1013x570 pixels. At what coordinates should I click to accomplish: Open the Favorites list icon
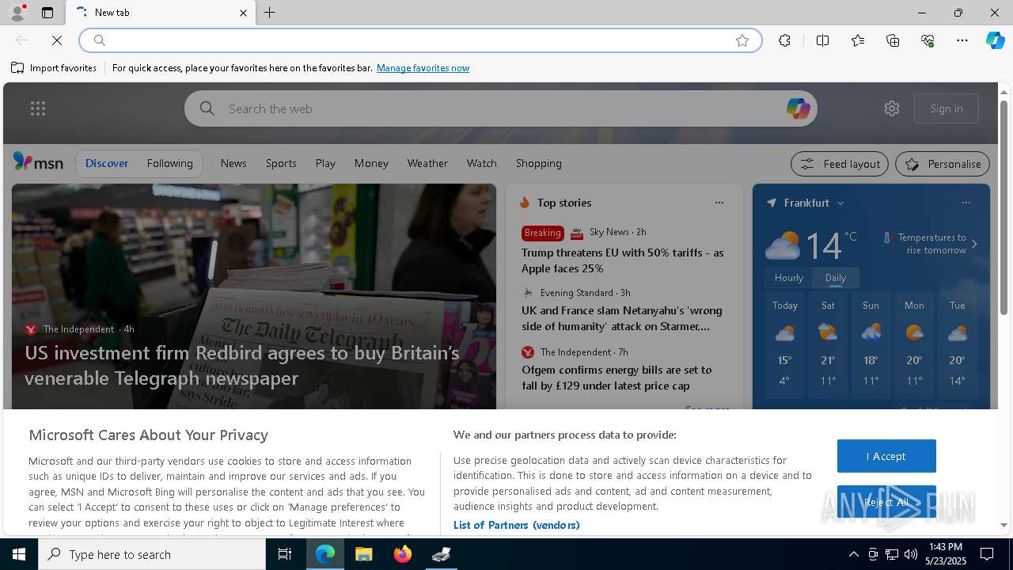858,40
